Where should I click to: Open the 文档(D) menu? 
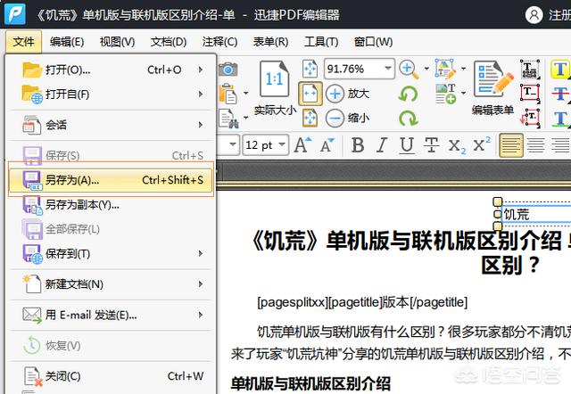pyautogui.click(x=169, y=42)
